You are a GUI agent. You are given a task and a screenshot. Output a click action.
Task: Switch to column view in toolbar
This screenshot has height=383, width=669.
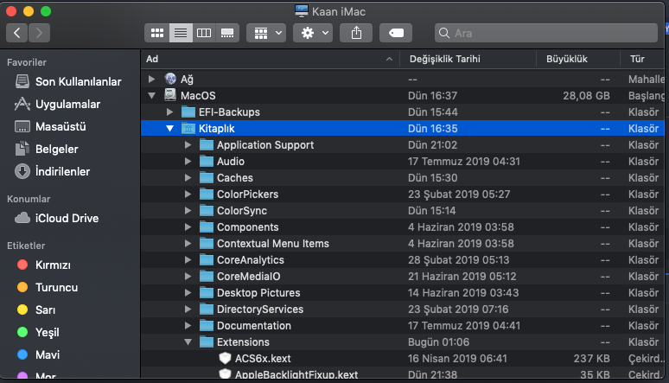[x=204, y=33]
